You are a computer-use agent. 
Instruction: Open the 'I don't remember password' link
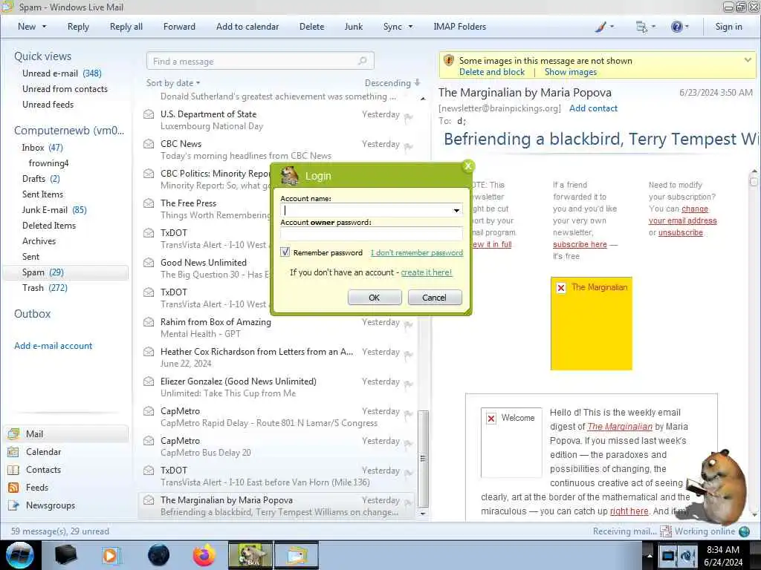417,252
